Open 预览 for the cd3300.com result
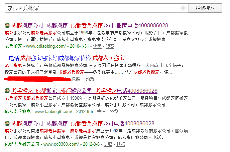 coord(121,144)
